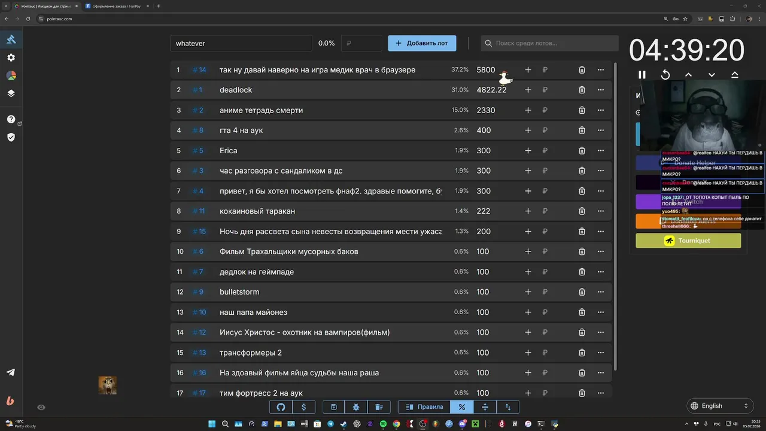Open more options for Erica lot
This screenshot has height=431, width=766.
point(601,150)
